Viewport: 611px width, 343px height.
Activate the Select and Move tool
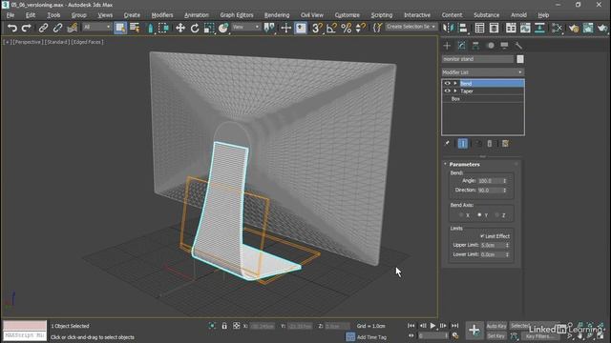tap(180, 28)
